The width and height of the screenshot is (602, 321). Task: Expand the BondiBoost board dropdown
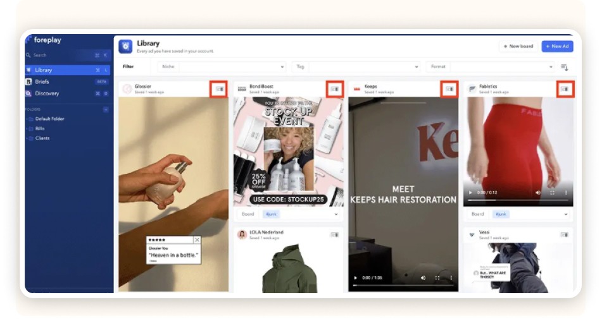tap(336, 214)
